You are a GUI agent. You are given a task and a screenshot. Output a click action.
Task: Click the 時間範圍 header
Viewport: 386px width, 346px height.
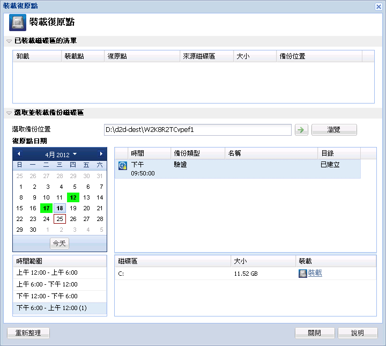click(x=60, y=261)
